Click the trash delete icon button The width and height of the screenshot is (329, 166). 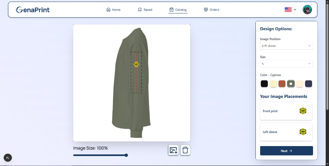click(x=185, y=150)
